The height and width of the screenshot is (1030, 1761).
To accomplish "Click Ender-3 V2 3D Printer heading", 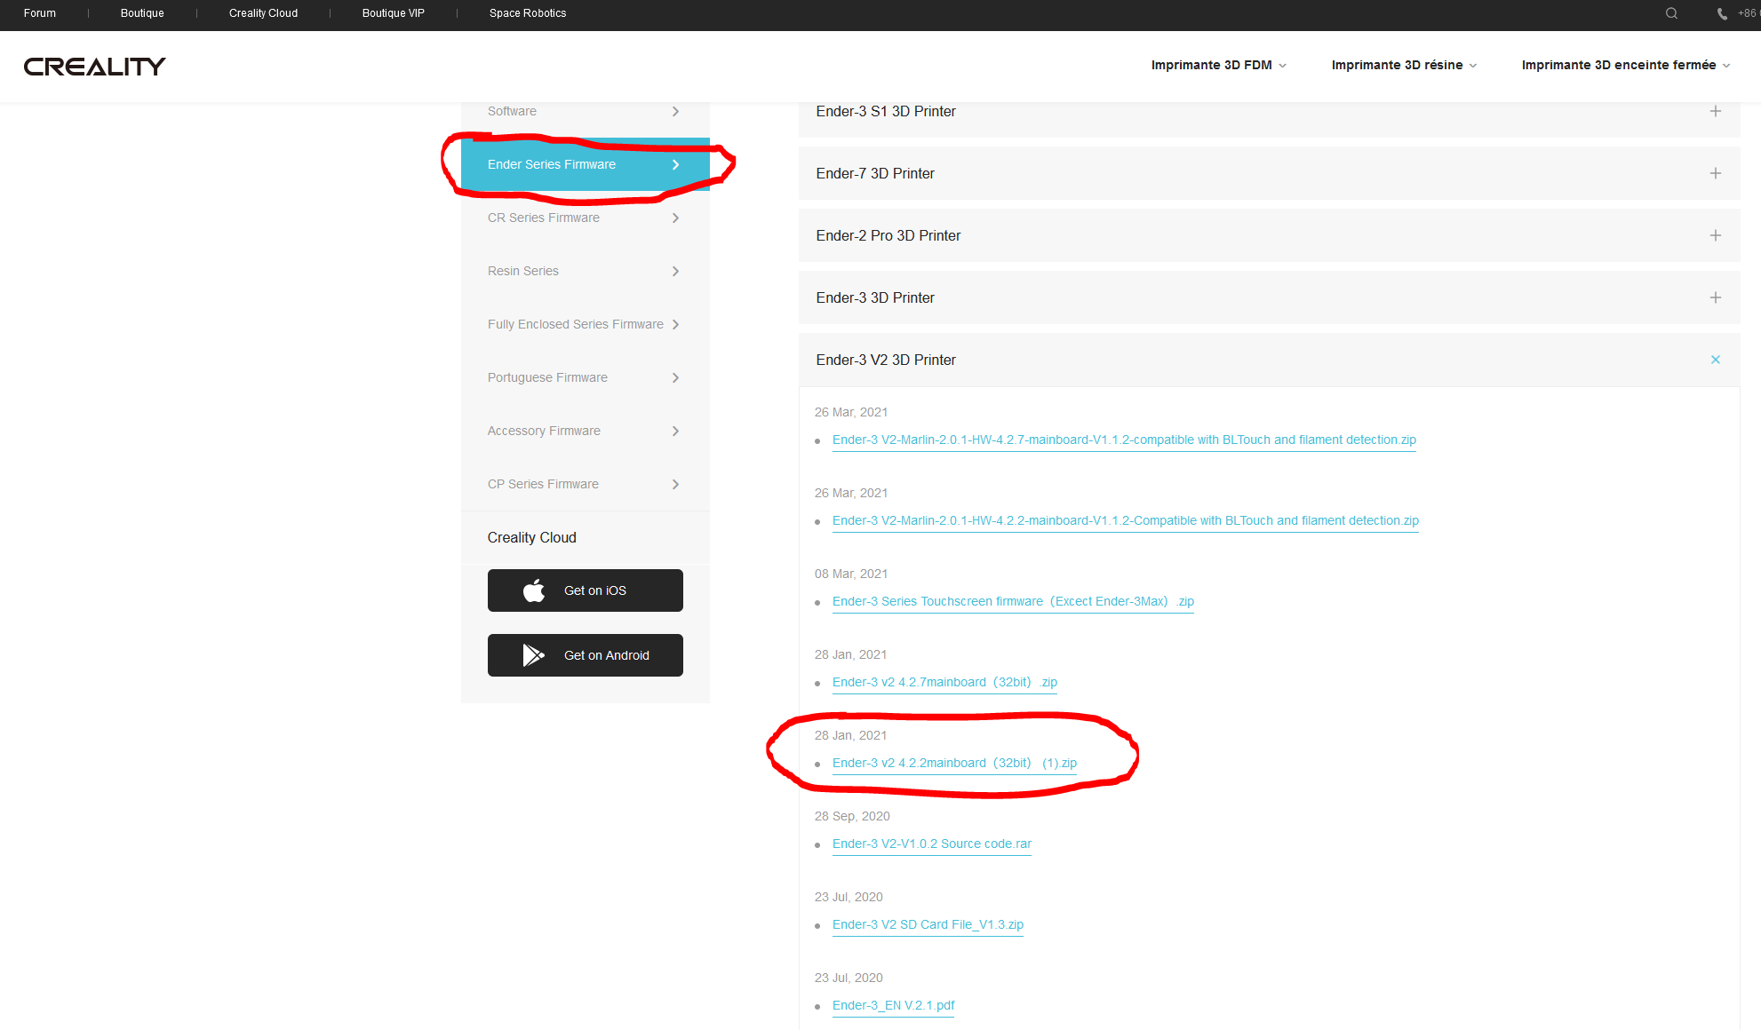I will (x=886, y=360).
